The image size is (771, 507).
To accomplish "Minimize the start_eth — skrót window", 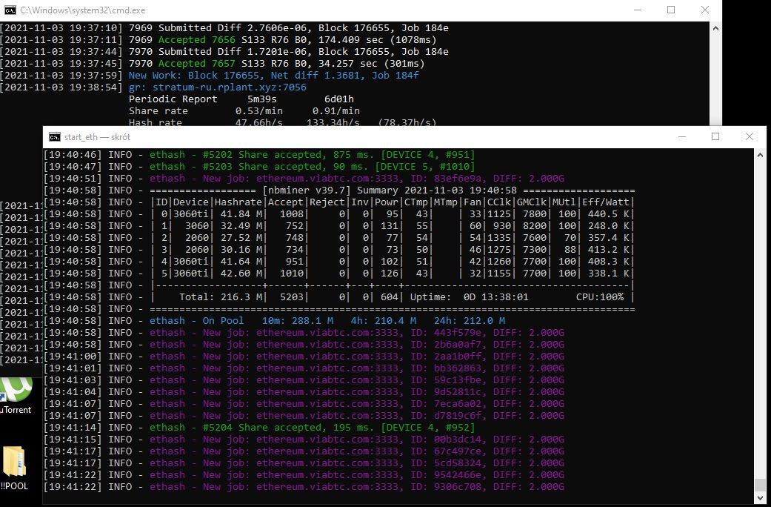I will [x=681, y=136].
